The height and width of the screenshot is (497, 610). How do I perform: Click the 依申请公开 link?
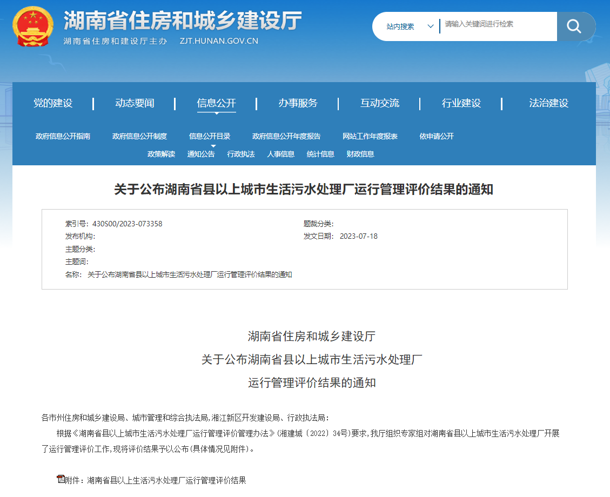point(435,137)
